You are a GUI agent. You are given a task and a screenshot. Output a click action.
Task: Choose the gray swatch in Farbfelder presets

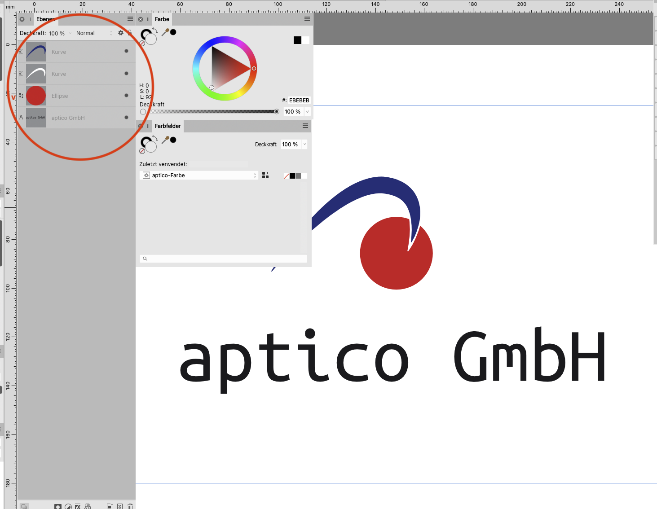point(298,176)
